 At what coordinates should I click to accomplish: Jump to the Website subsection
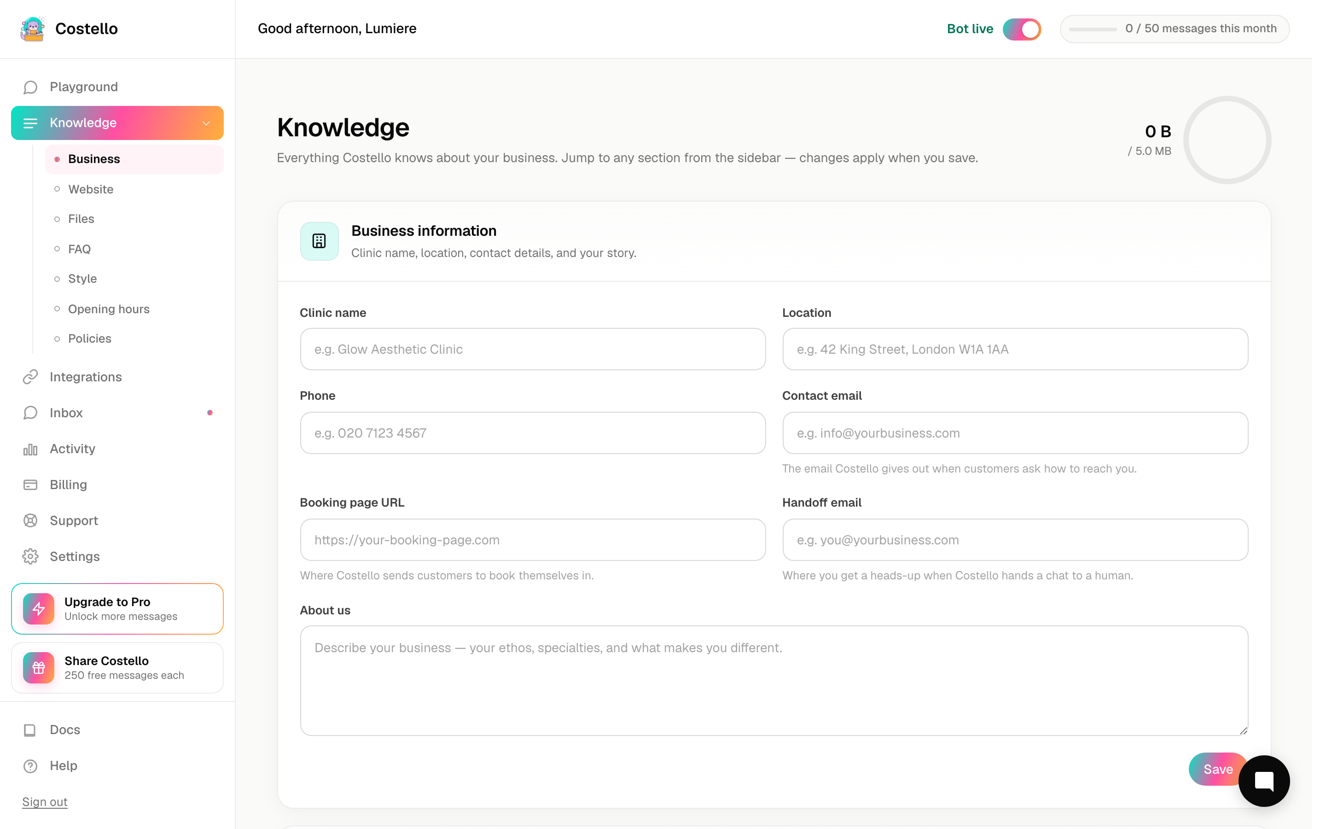coord(134,189)
